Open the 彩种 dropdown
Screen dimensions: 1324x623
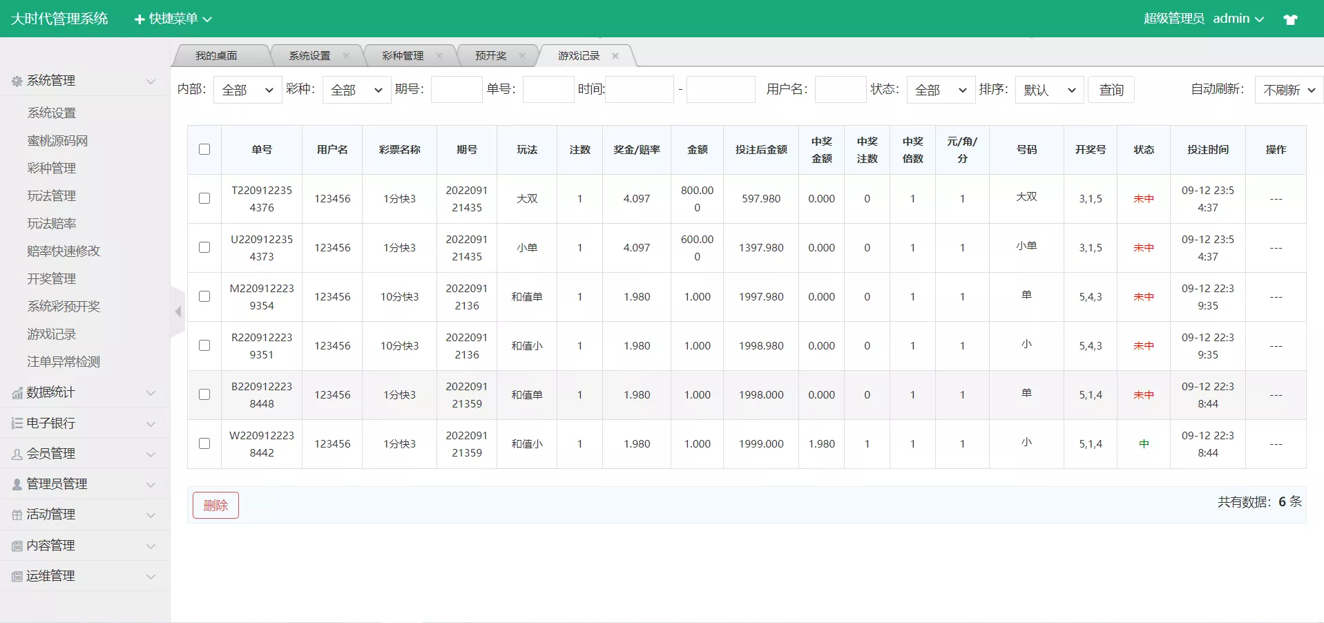click(356, 89)
